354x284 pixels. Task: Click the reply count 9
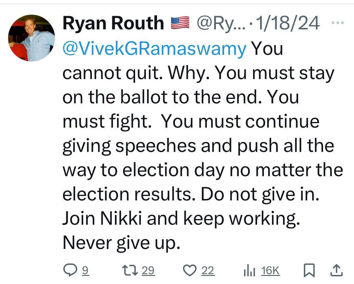[85, 271]
